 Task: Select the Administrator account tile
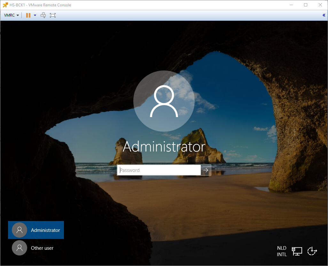pos(36,230)
